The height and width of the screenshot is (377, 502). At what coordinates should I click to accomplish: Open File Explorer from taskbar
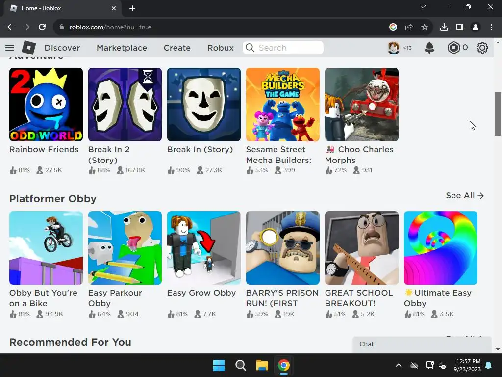click(x=262, y=365)
